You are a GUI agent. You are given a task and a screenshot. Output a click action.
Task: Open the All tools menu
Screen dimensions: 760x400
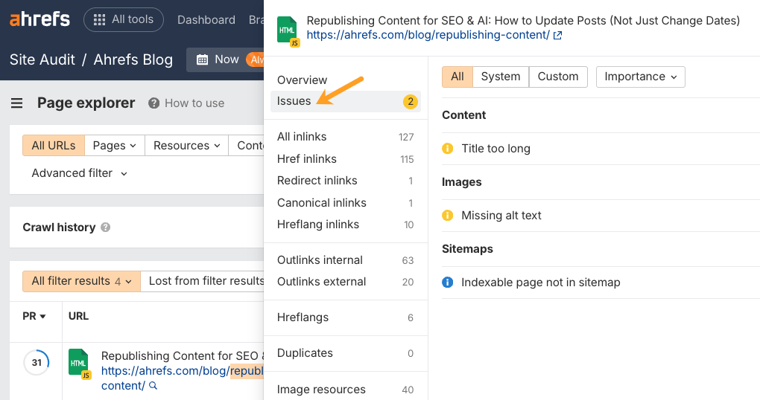point(124,19)
